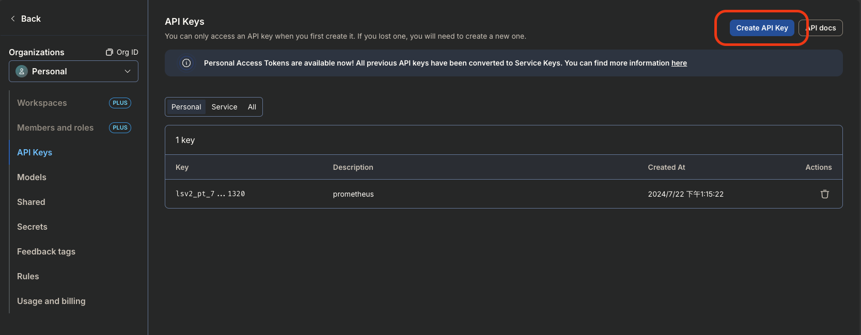Select the Rules sidebar item
The width and height of the screenshot is (861, 335).
[28, 276]
